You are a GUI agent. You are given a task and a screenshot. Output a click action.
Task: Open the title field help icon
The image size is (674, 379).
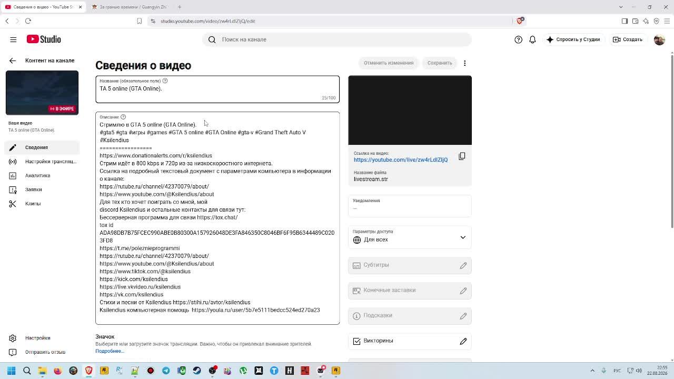(x=165, y=81)
